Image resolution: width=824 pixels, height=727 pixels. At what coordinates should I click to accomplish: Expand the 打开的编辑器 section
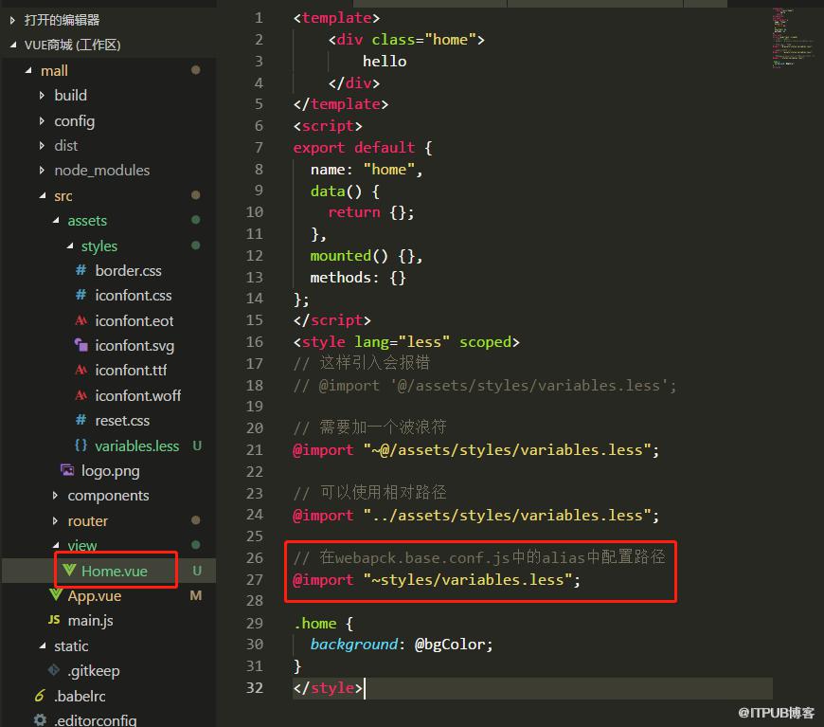click(x=12, y=21)
